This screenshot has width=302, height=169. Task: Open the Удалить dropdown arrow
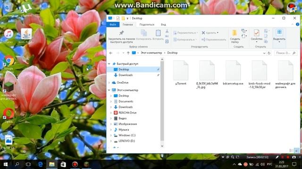click(x=218, y=33)
